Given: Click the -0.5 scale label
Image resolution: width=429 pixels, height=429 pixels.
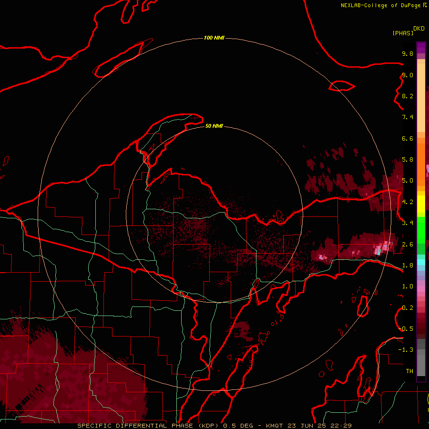Looking at the screenshot, I should (406, 329).
